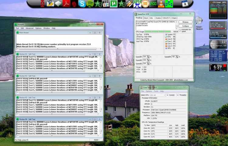228x146 pixels.
Task: Switch to SpeedFan S.M.A.R.T. tab
Action: tap(166, 18)
